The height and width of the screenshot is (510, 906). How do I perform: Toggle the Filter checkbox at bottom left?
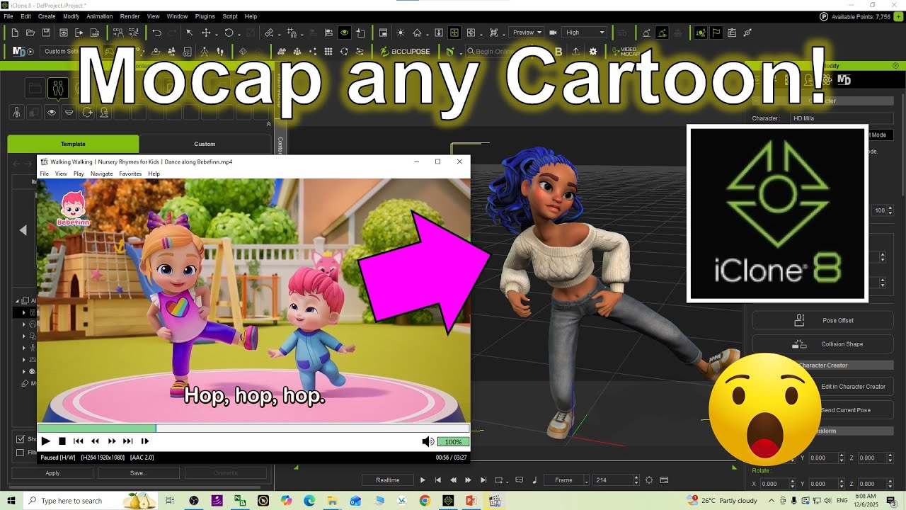(x=20, y=453)
